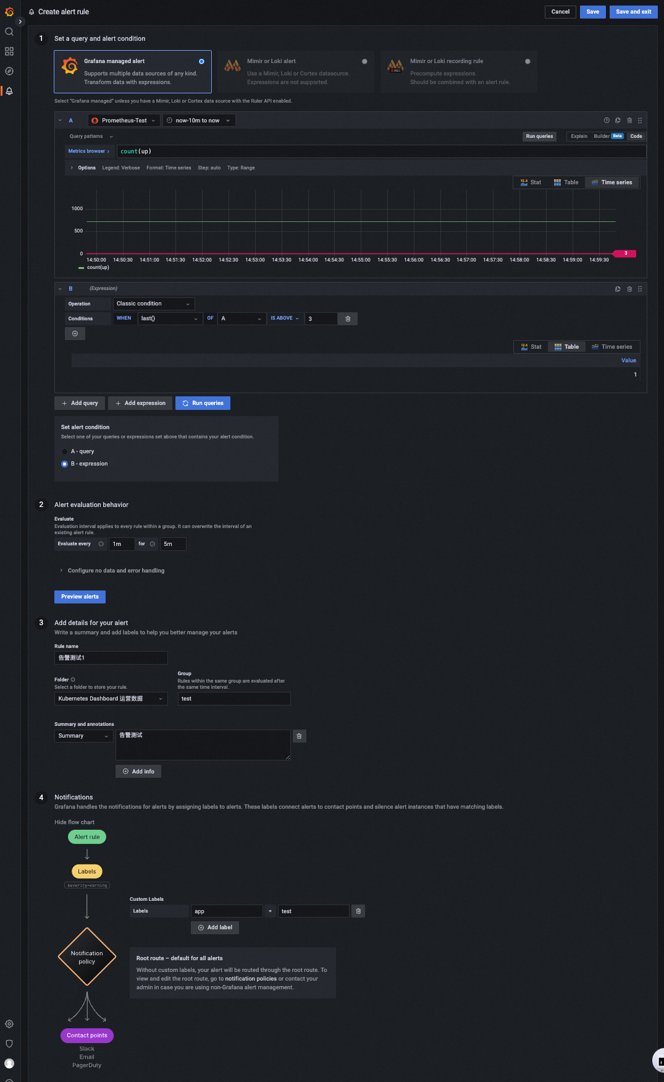Screen dimensions: 664x1082
Task: Open the Classic condition operation dropdown
Action: (x=154, y=304)
